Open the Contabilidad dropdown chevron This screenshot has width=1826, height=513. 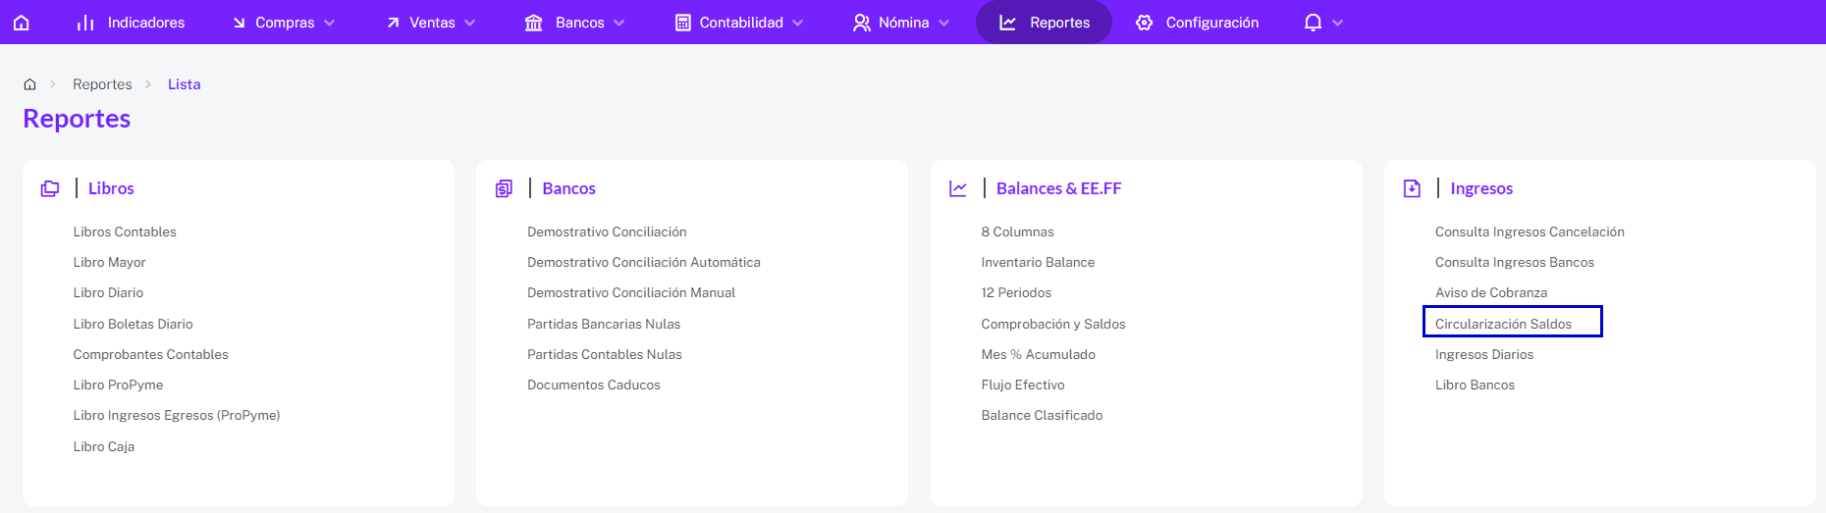click(797, 23)
